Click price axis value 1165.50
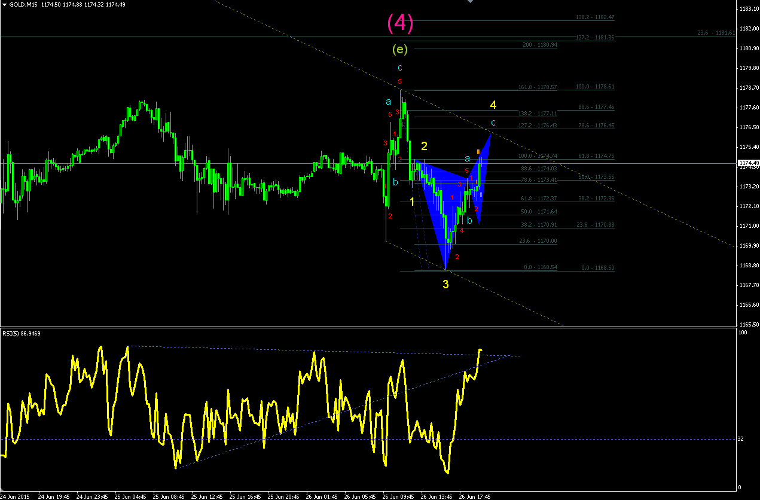Image resolution: width=760 pixels, height=500 pixels. point(749,325)
